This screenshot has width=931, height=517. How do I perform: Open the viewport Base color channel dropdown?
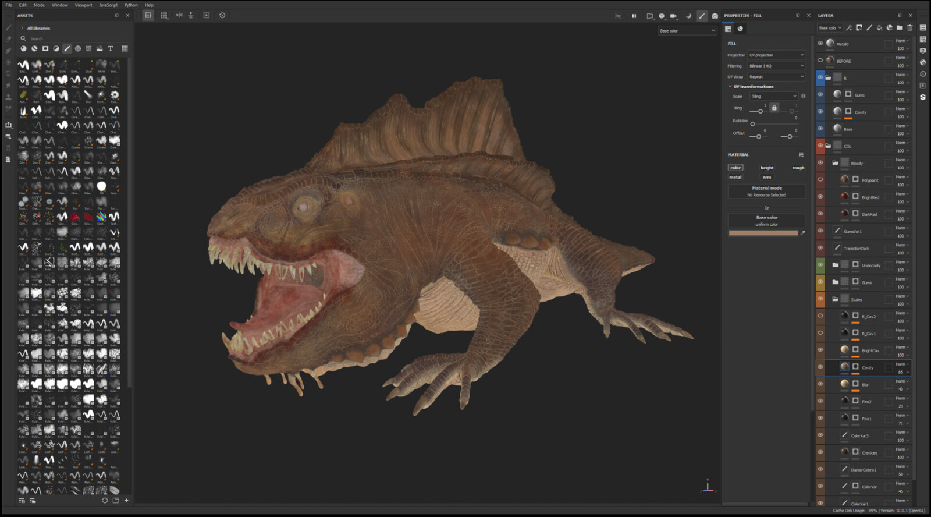click(x=687, y=31)
